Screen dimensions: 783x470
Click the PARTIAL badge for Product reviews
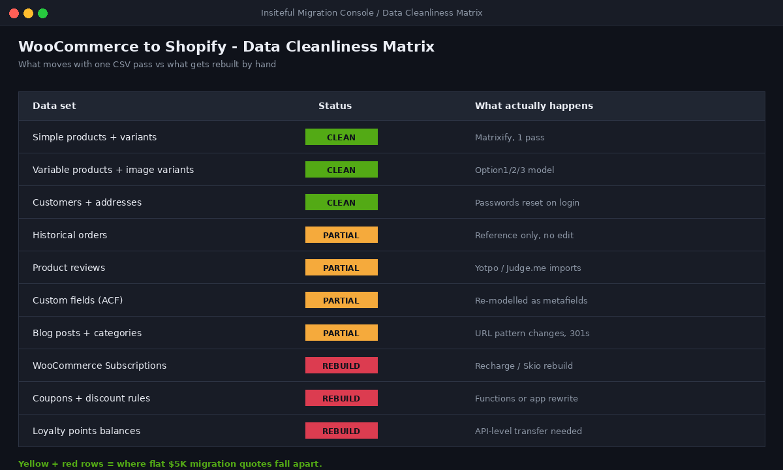[341, 268]
